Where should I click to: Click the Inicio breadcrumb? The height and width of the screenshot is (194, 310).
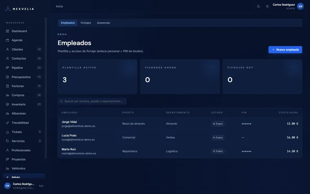pyautogui.click(x=59, y=7)
